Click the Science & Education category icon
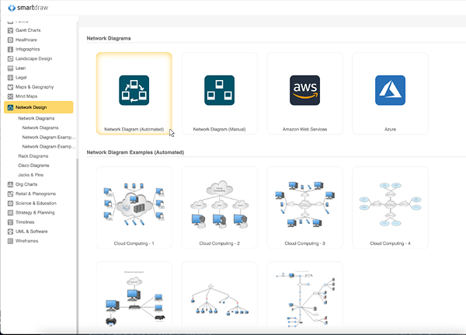Screen dimensions: 466x335 click(10, 203)
